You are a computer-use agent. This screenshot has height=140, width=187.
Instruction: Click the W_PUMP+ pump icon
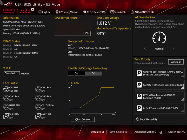click(6, 116)
